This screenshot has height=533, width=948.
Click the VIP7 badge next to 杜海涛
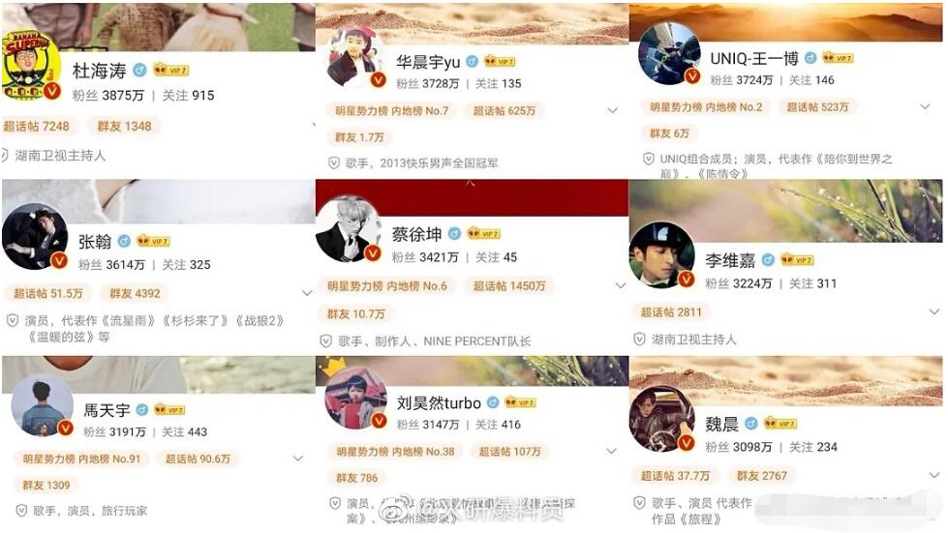click(x=171, y=70)
